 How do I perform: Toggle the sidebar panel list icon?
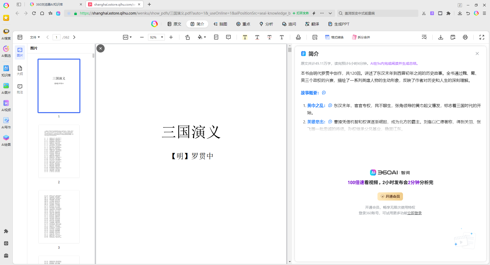pyautogui.click(x=20, y=37)
